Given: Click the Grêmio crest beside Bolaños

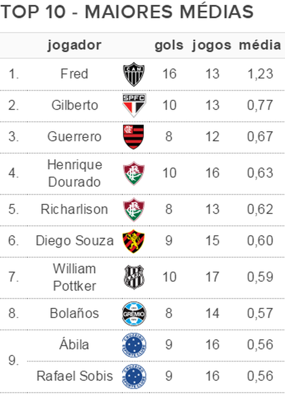Looking at the screenshot, I should point(134,313).
